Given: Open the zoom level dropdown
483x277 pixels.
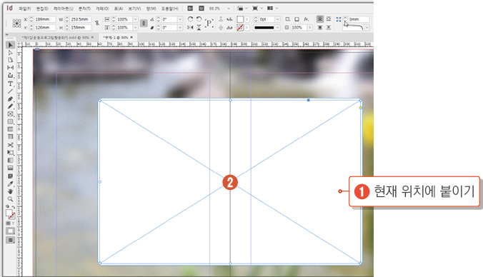Looking at the screenshot, I should 228,9.
